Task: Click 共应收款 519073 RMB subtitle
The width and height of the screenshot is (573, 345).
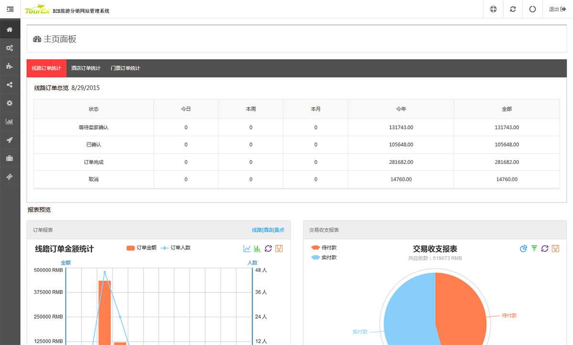Action: 435,258
